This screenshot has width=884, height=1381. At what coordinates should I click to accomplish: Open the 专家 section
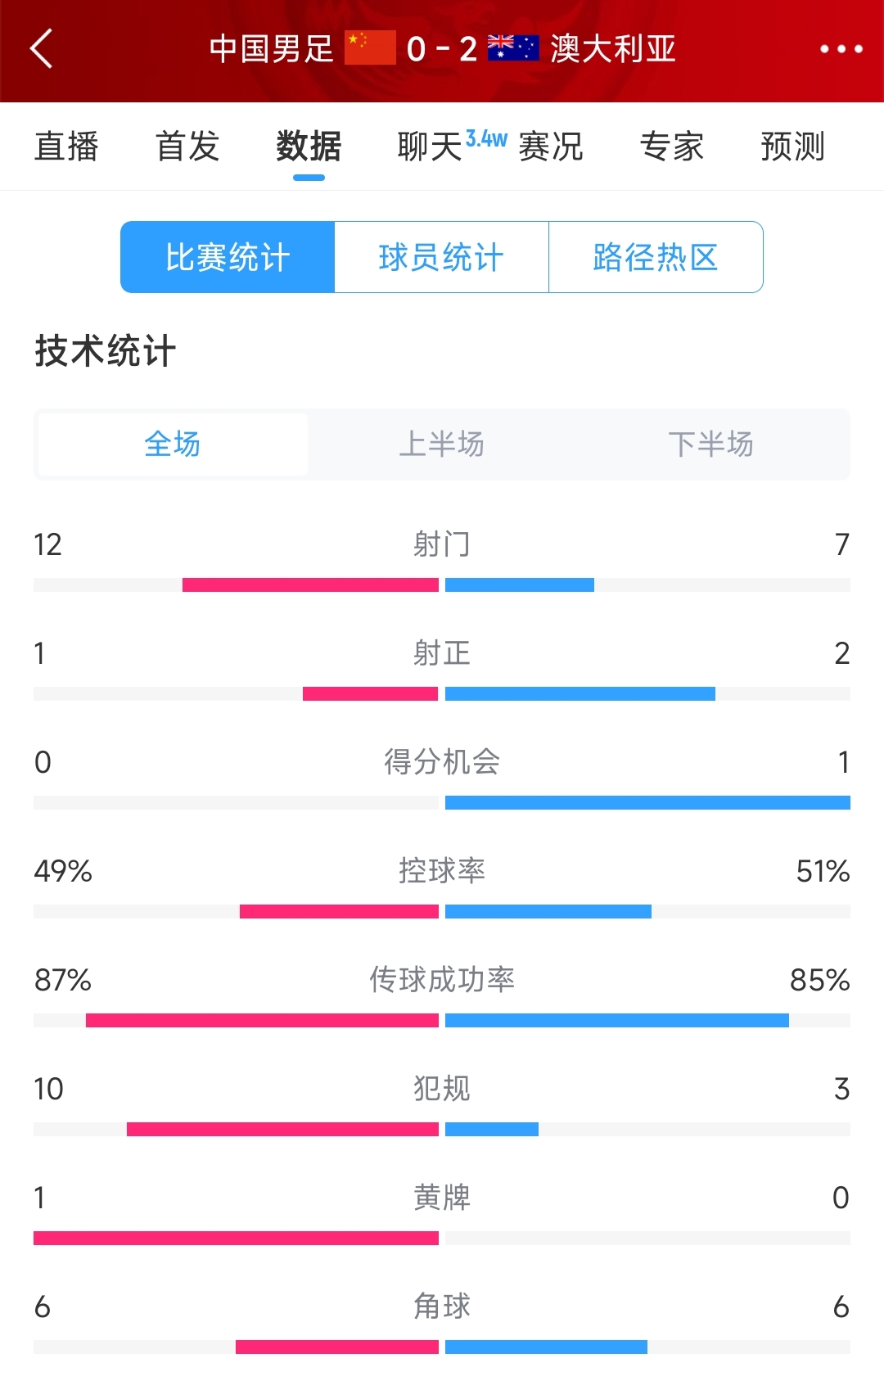click(673, 146)
